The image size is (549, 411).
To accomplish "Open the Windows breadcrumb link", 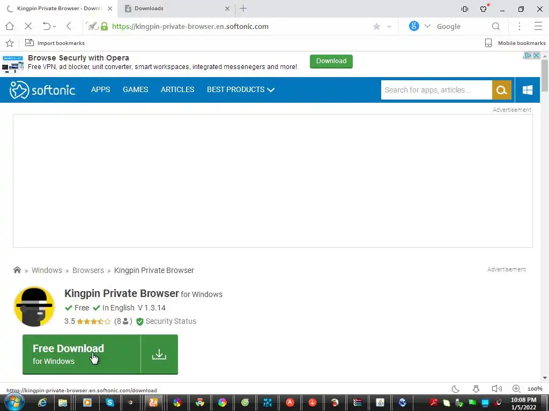I will click(47, 270).
